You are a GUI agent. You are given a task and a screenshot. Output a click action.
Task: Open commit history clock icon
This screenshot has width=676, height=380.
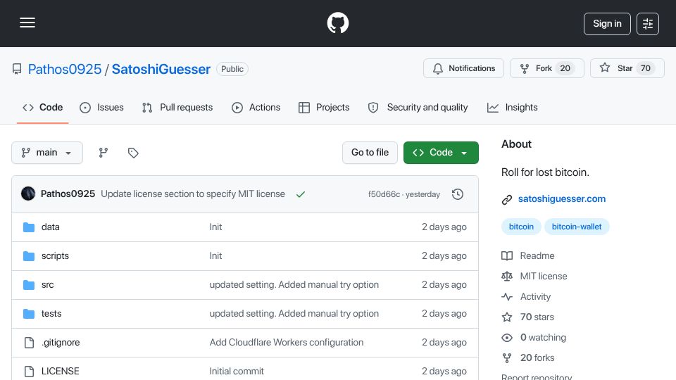458,194
